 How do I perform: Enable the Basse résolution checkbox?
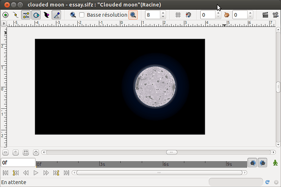[82, 15]
